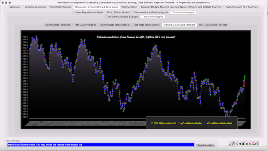Show Test Data Prediction graph
The image size is (268, 151).
(85, 25)
